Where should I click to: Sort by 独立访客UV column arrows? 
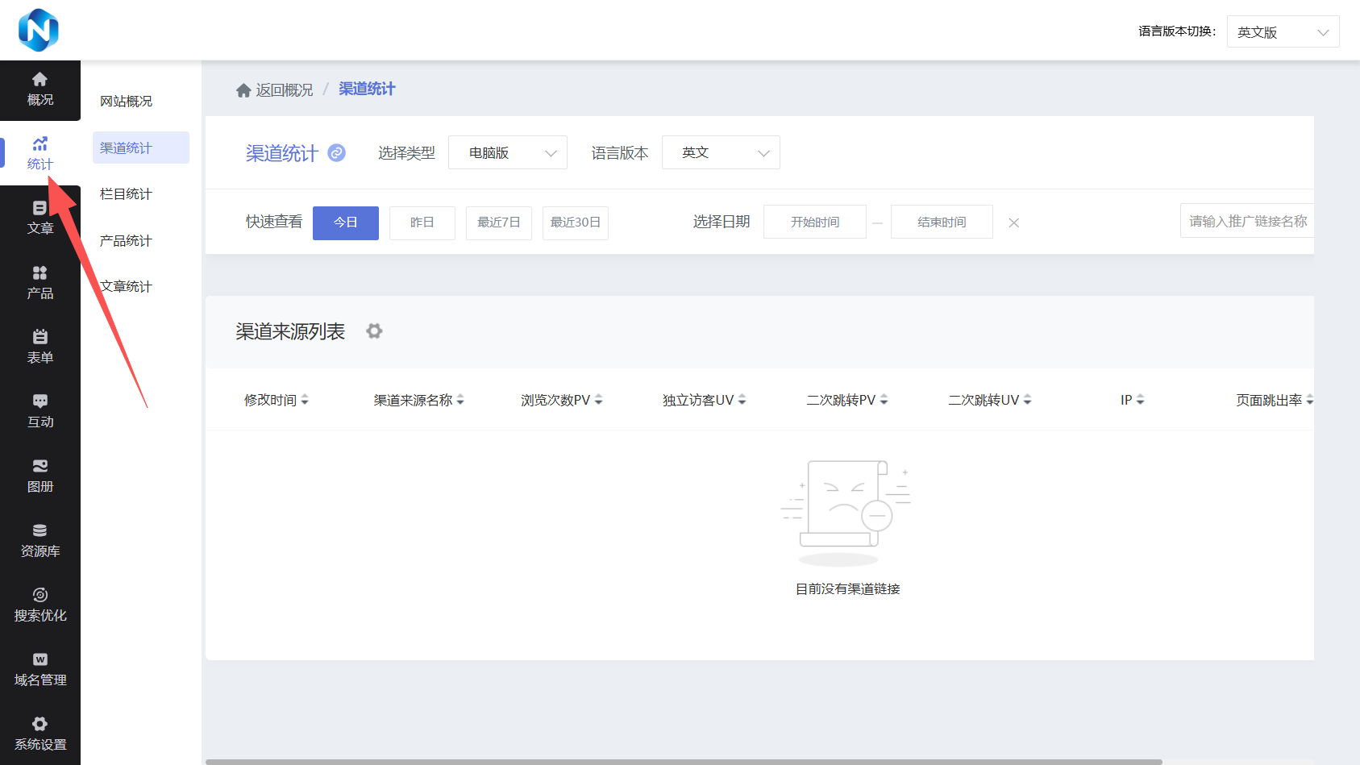(x=742, y=400)
